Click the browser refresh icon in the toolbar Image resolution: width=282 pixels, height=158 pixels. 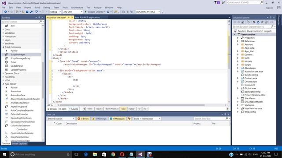pyautogui.click(x=108, y=12)
